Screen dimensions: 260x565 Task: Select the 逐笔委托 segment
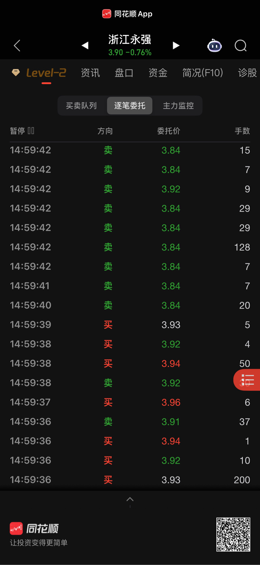click(130, 106)
